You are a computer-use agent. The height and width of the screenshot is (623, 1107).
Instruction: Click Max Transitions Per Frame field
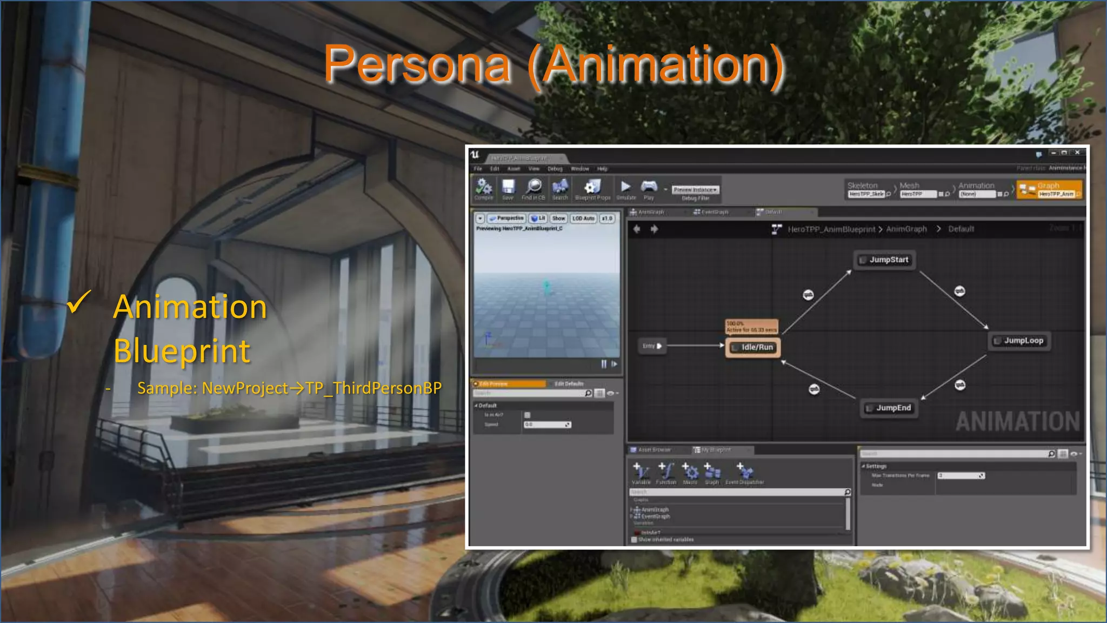[961, 476]
